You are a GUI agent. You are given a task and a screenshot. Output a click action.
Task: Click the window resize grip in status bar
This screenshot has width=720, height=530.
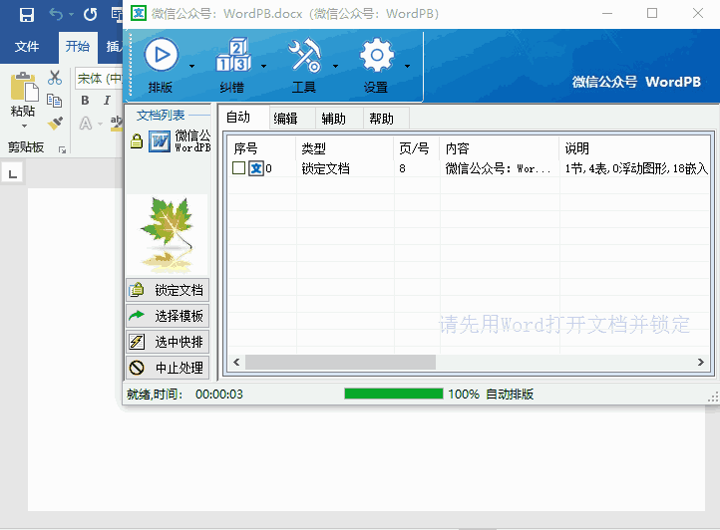pyautogui.click(x=713, y=397)
